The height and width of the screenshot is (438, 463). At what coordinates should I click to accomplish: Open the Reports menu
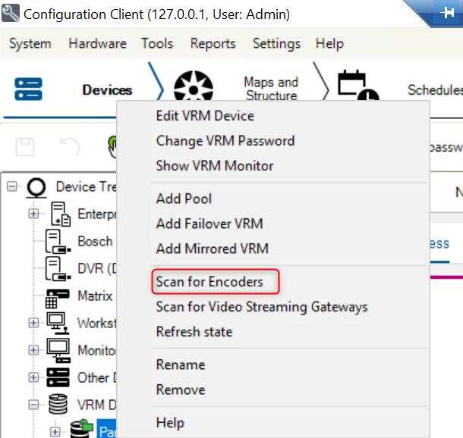click(213, 44)
